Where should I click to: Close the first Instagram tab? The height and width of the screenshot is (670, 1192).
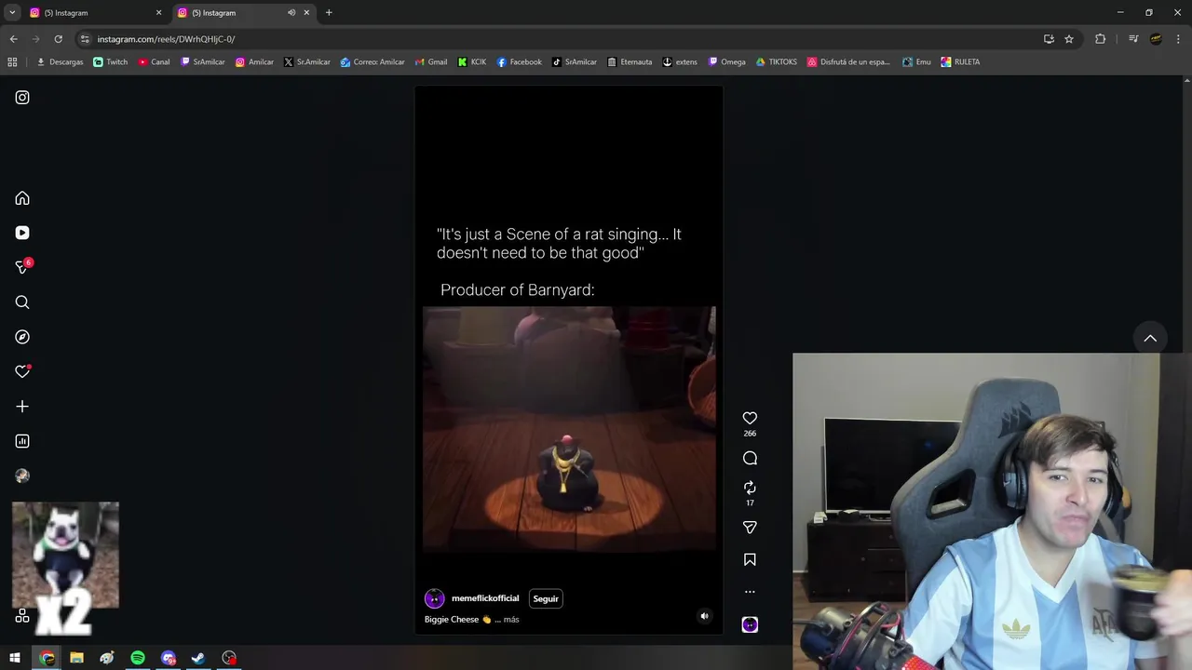[158, 13]
